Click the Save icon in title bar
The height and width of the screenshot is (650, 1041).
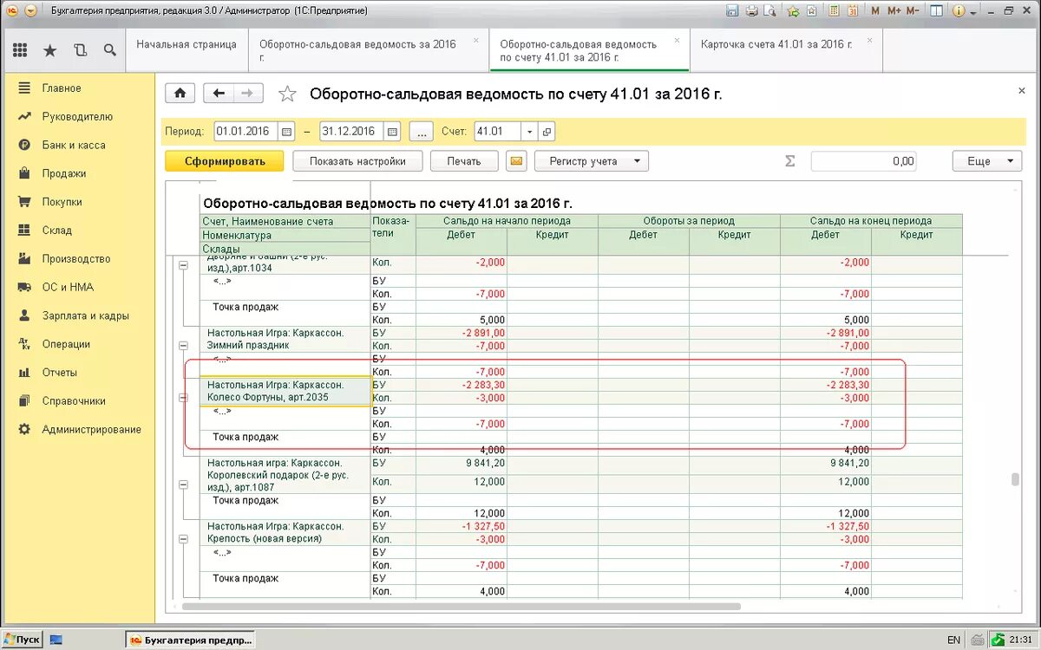pos(732,11)
